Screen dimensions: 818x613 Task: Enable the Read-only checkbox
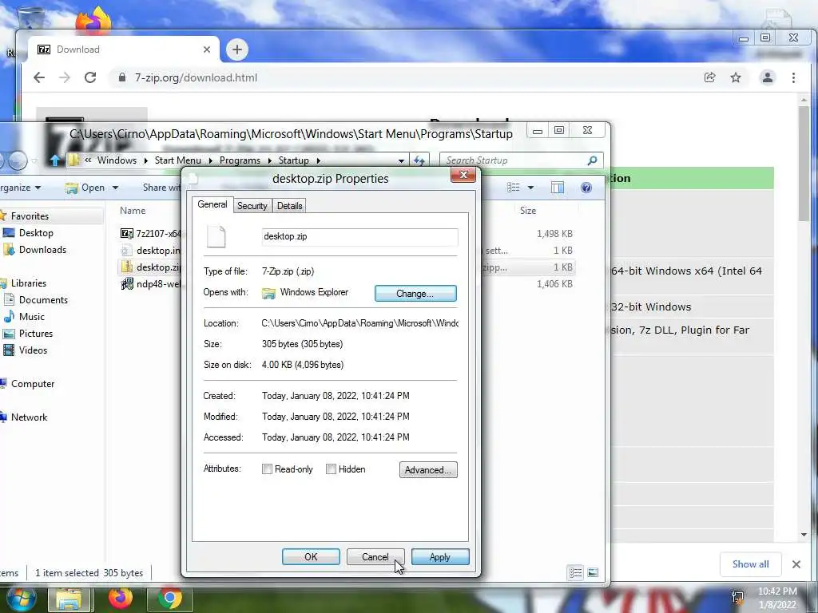click(267, 469)
